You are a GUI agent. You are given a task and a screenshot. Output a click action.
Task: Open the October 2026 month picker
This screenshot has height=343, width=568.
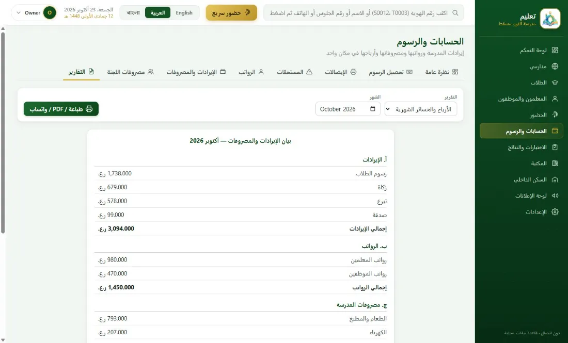[x=348, y=109]
